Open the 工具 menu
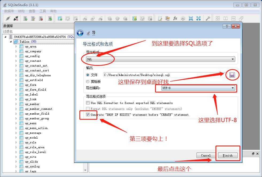This screenshot has width=262, height=177. (x=43, y=11)
